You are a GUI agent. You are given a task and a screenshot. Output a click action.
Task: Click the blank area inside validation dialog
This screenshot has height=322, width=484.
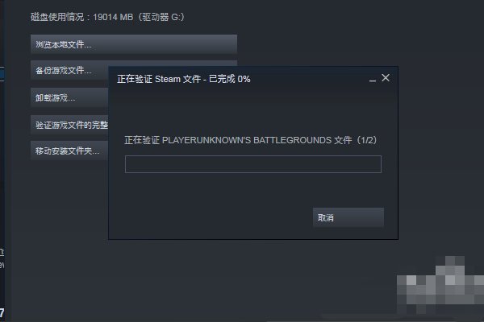(253, 111)
